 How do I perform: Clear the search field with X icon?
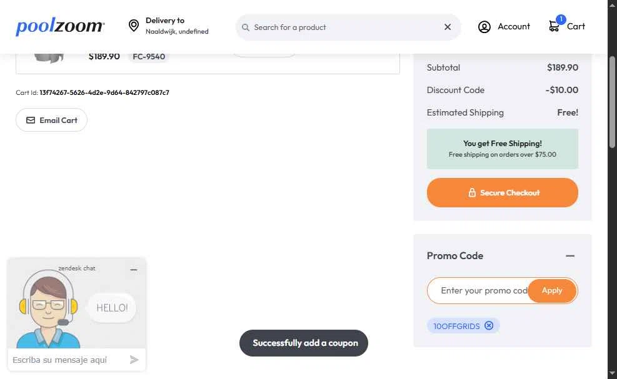(448, 27)
